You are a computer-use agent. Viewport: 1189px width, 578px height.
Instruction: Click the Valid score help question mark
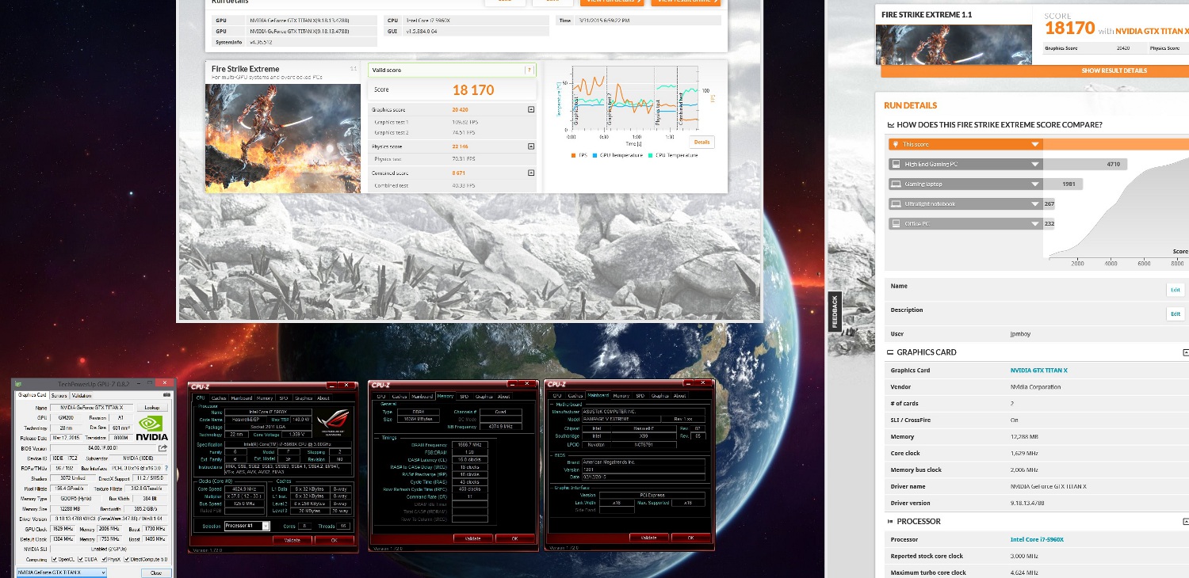530,70
